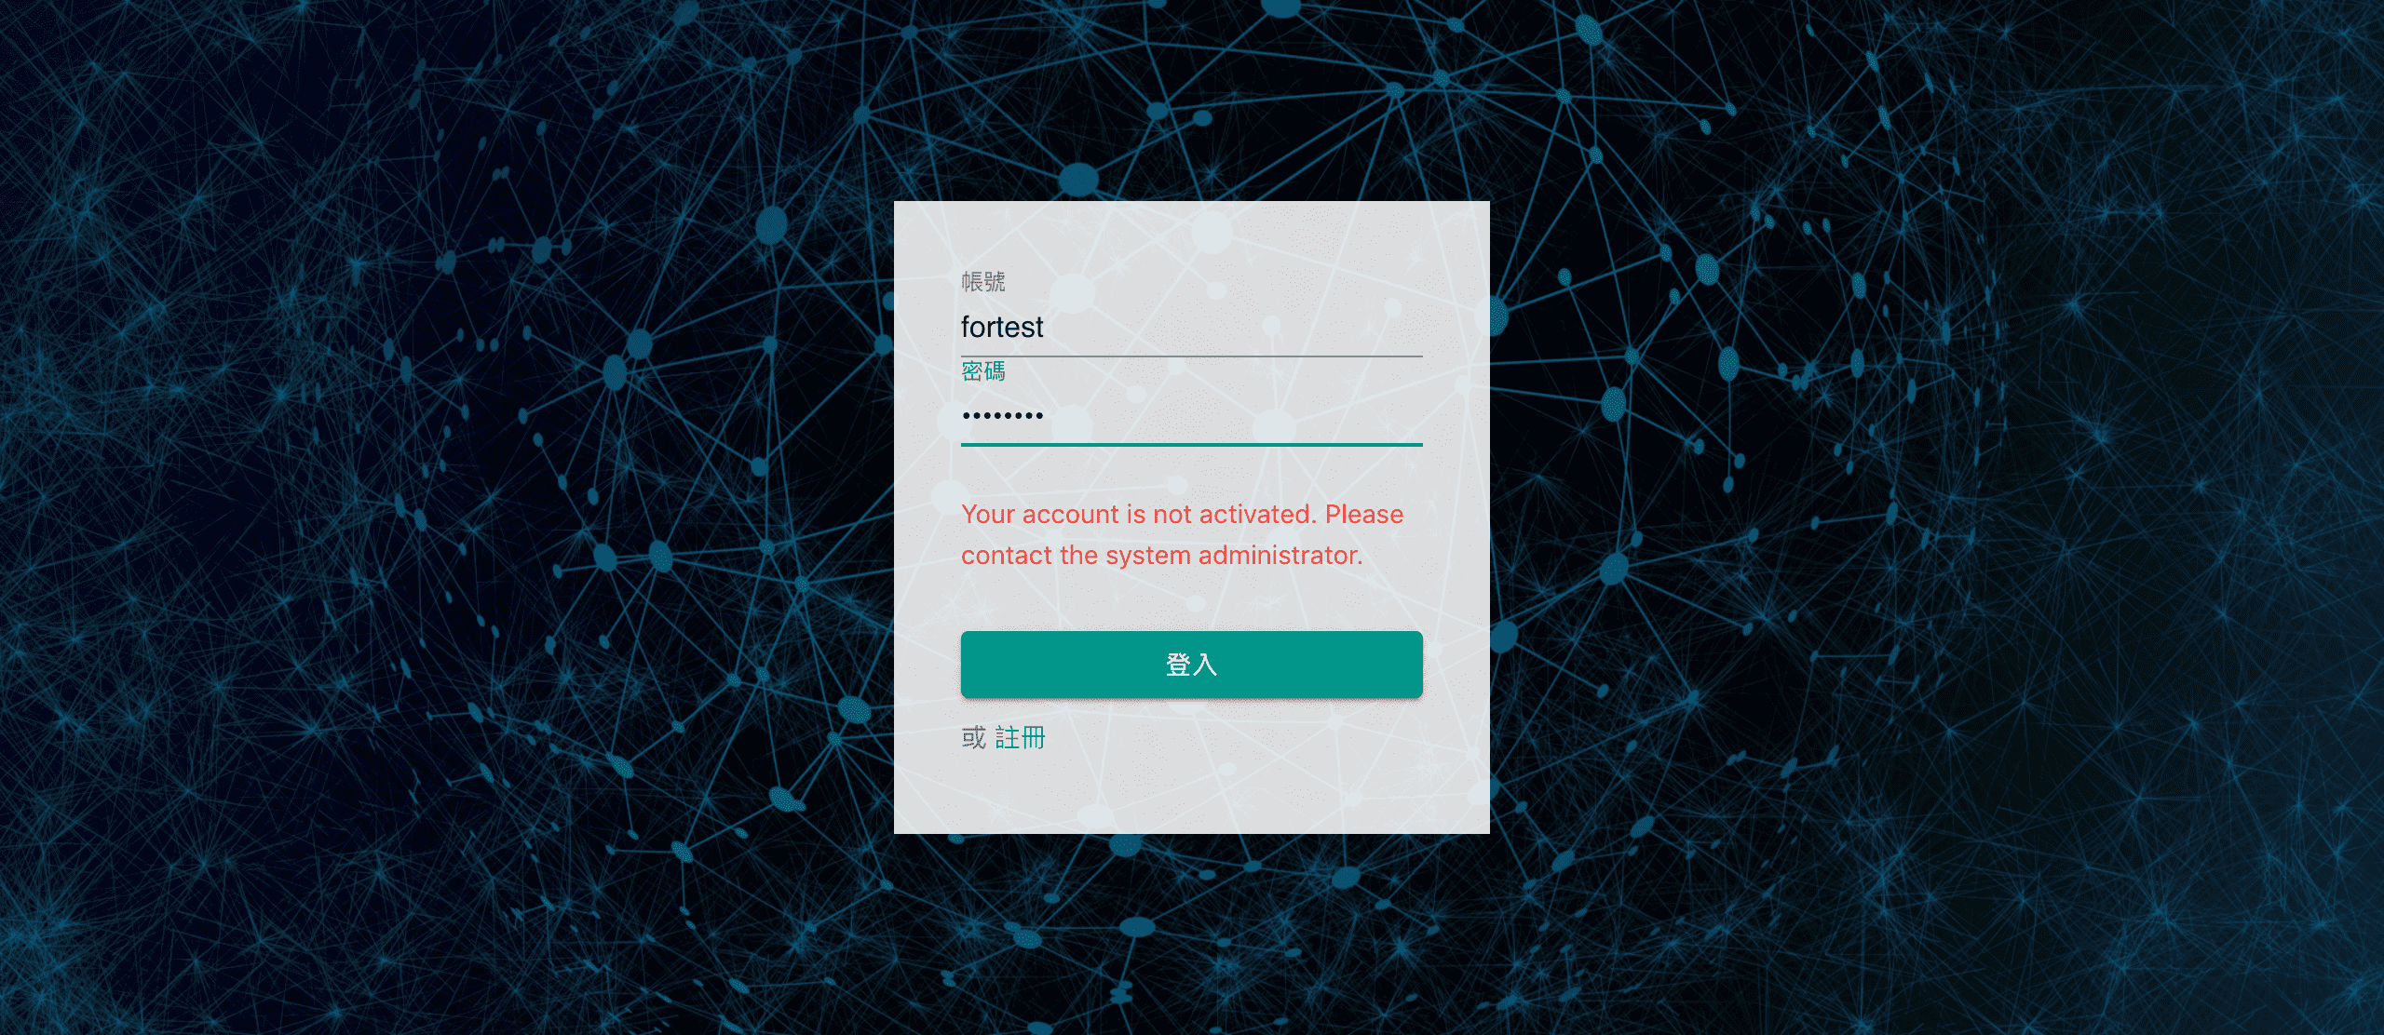Click the 帳號 field label
This screenshot has height=1035, width=2384.
(x=983, y=282)
